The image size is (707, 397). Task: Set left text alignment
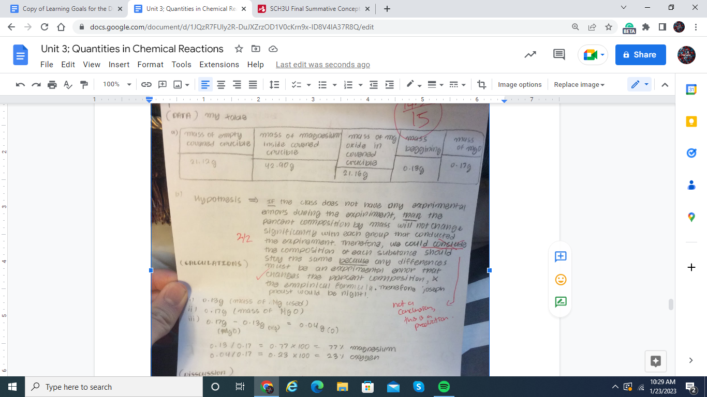[205, 85]
